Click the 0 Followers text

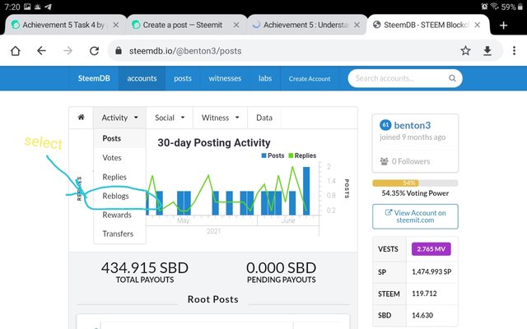(411, 161)
